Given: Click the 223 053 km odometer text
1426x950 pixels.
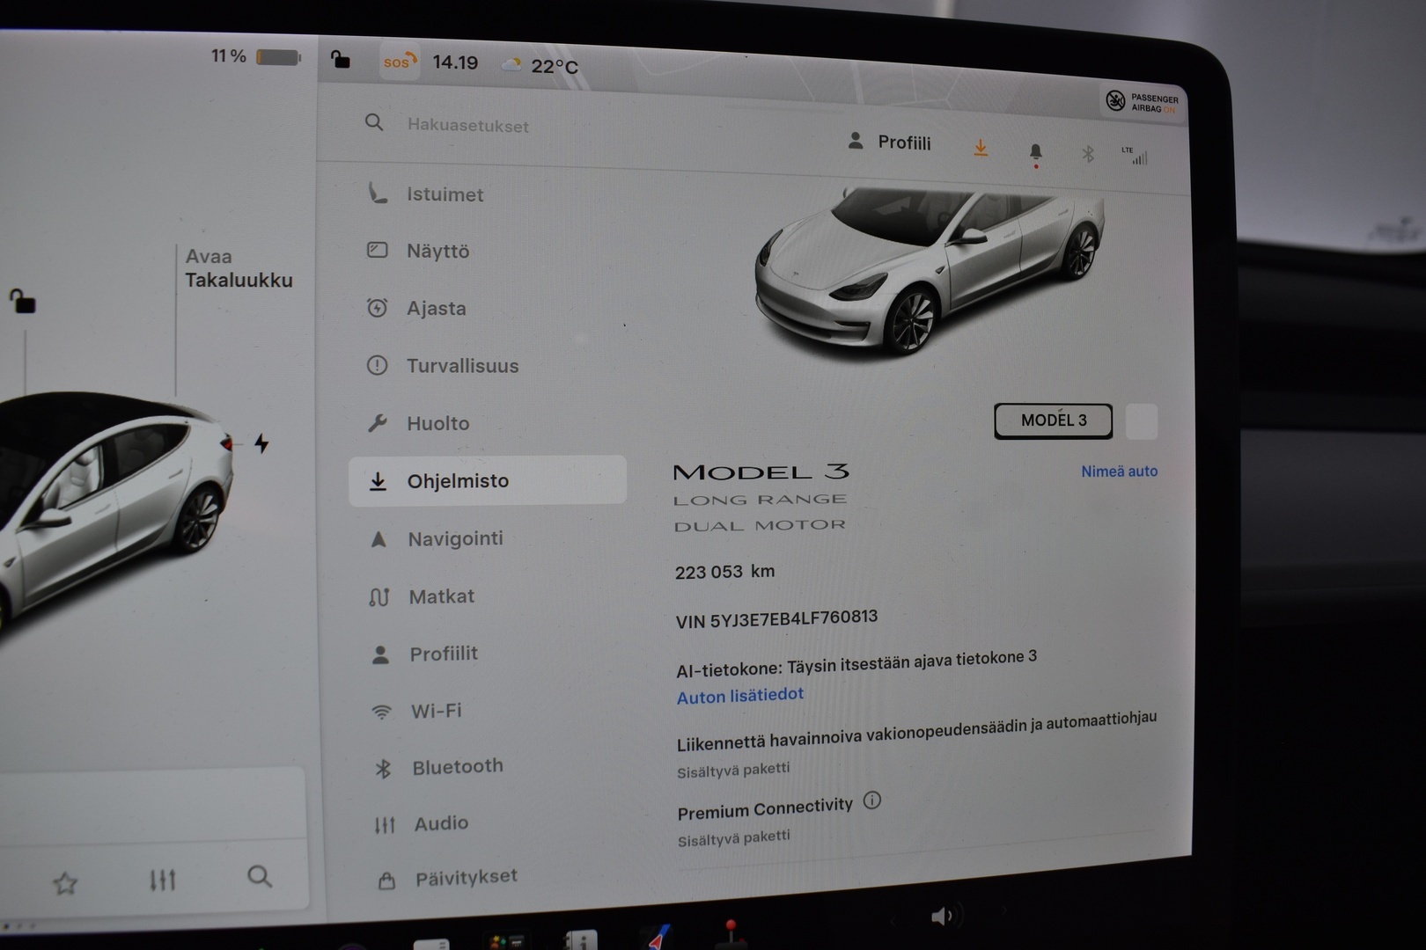Looking at the screenshot, I should 724,572.
